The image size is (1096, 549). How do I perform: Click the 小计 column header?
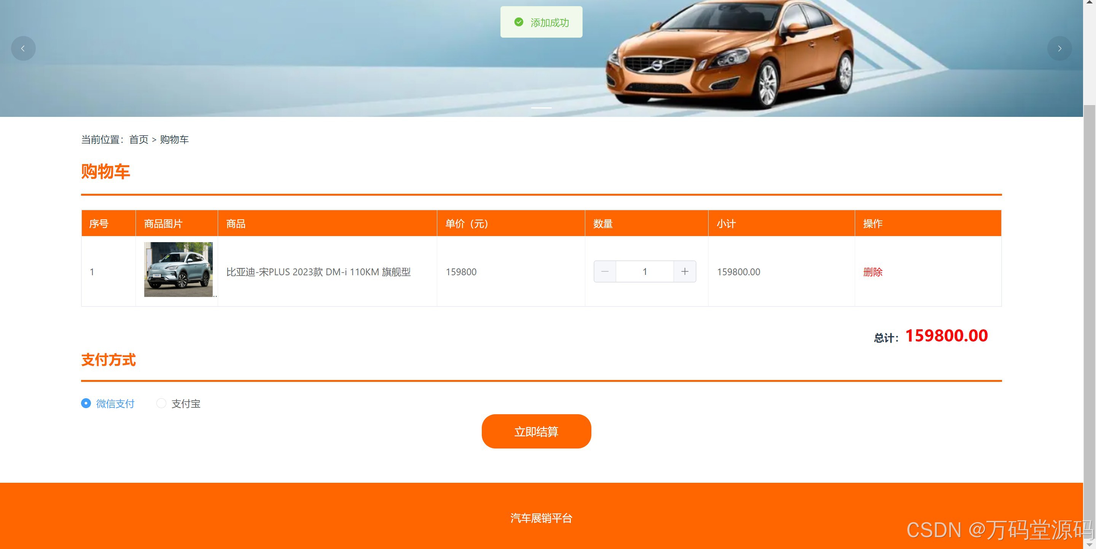726,223
